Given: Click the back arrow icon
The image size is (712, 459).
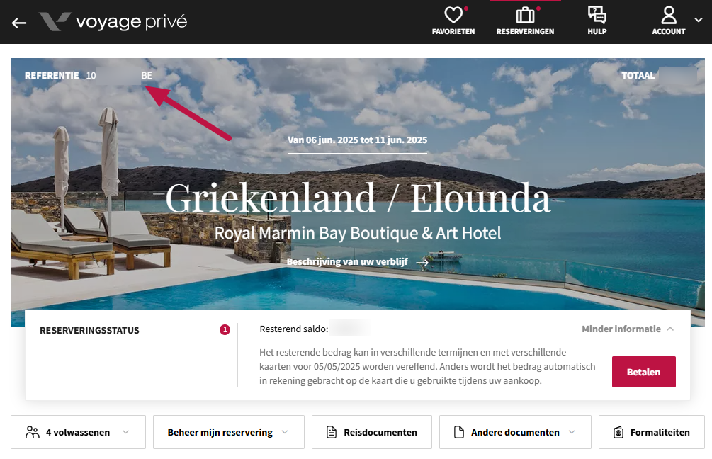Looking at the screenshot, I should coord(19,23).
